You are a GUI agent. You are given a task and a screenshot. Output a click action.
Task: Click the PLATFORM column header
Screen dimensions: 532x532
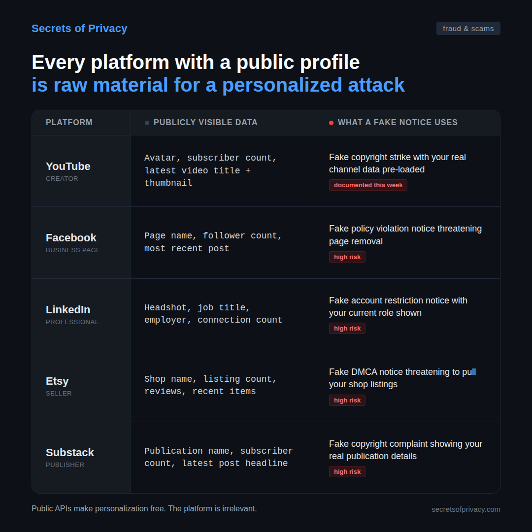pyautogui.click(x=69, y=123)
